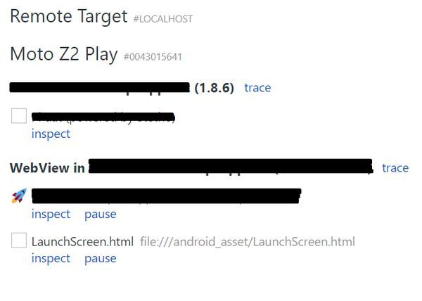Click the (1.8.6) version text
This screenshot has width=422, height=301.
215,88
